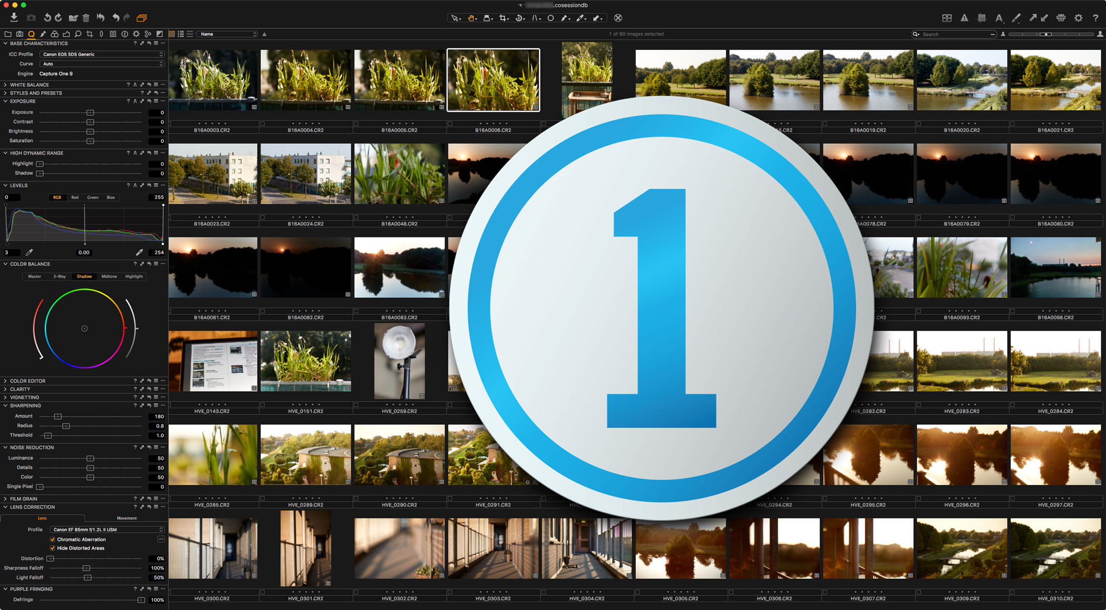Viewport: 1106px width, 610px height.
Task: Open the Metadata info tool tab
Action: click(x=124, y=34)
